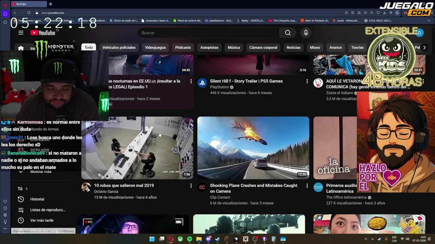The image size is (435, 244).
Task: Go back using the browser back arrow
Action: pyautogui.click(x=15, y=13)
